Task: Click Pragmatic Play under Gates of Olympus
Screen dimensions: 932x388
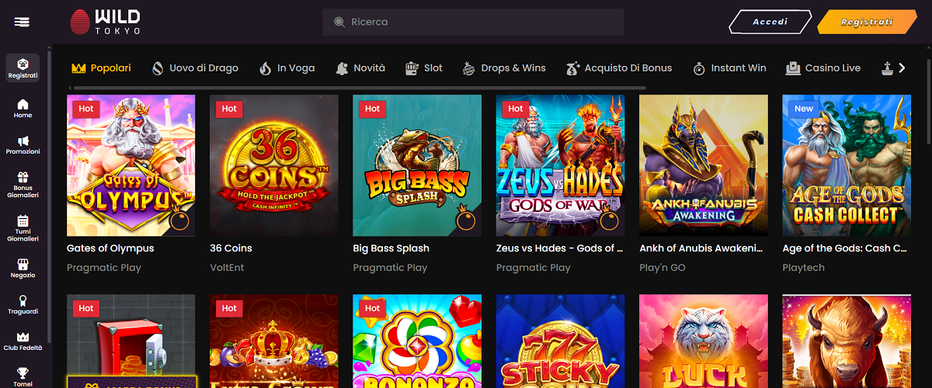Action: coord(104,268)
